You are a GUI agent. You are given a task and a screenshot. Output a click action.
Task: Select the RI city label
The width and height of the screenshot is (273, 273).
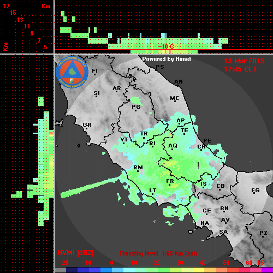152,144
